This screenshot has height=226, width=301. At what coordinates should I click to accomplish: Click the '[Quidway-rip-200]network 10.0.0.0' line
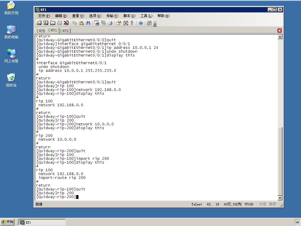pos(75,124)
